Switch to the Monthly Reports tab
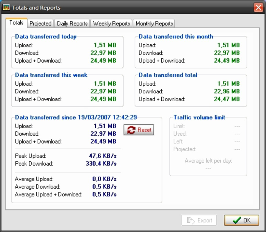Viewport: 266px width, 232px height. coord(154,23)
